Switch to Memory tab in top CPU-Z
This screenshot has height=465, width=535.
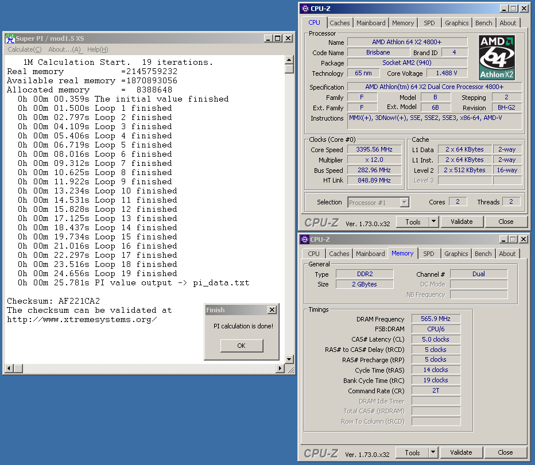(403, 23)
